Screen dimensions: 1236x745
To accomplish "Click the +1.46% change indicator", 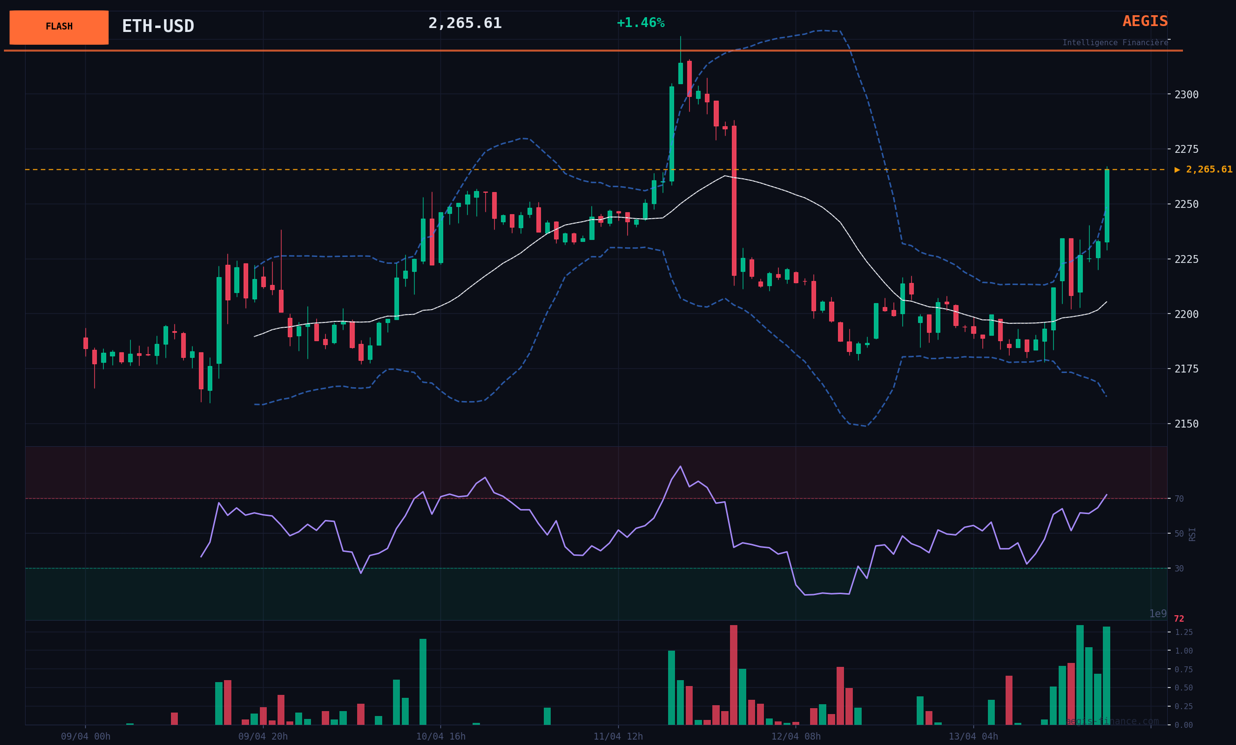I will 640,23.
